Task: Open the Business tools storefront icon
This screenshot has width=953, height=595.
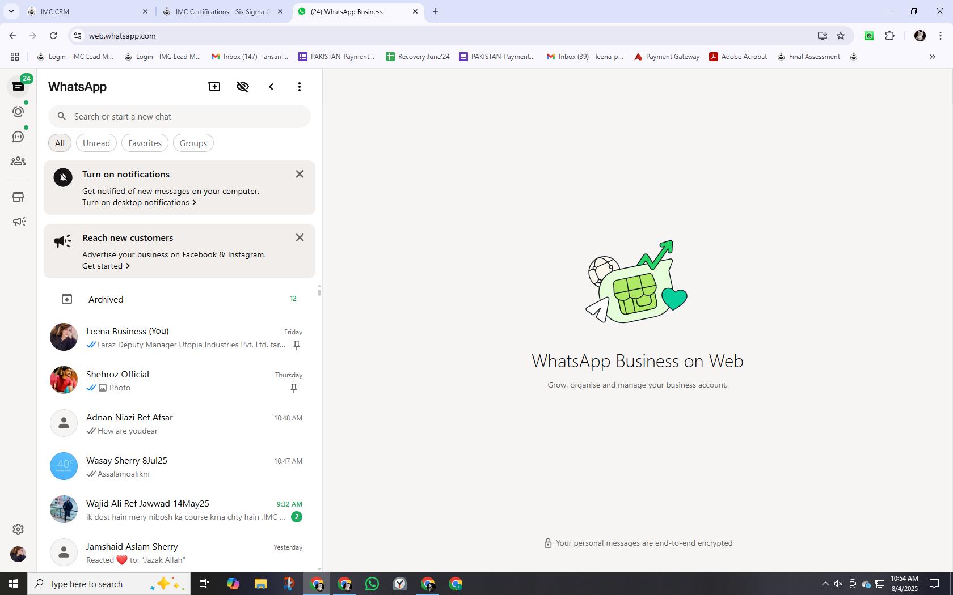Action: pos(18,197)
